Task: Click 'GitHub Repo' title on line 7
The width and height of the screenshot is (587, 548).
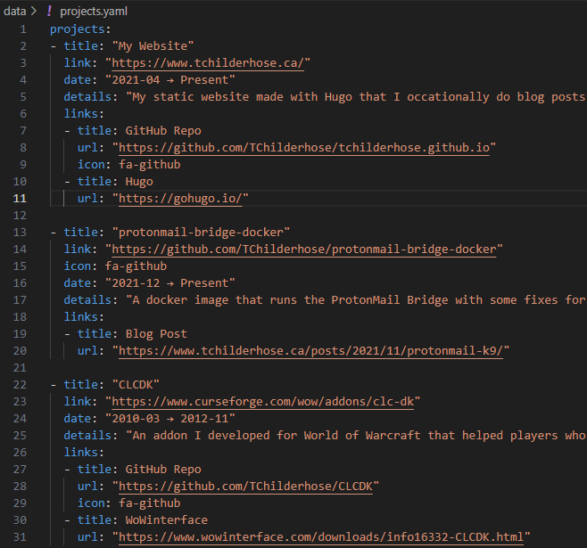Action: tap(163, 131)
